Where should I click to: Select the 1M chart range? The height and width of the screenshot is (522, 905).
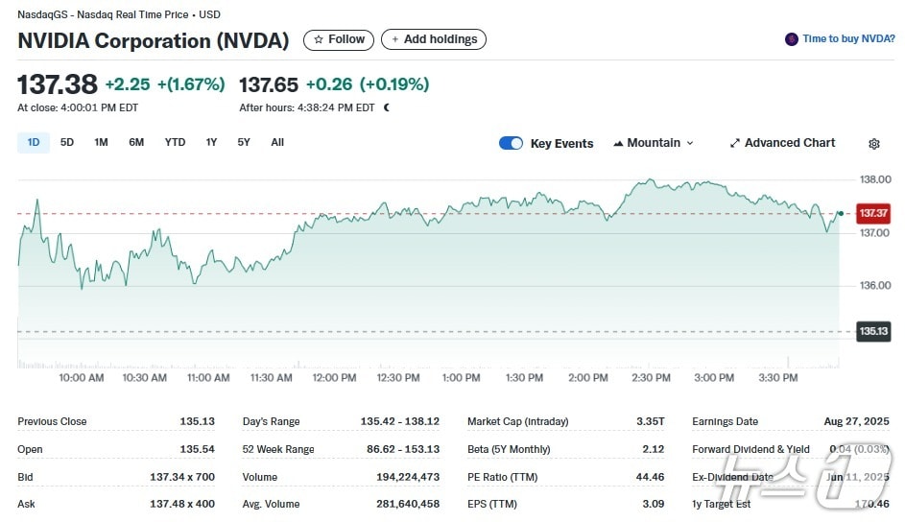[x=101, y=142]
